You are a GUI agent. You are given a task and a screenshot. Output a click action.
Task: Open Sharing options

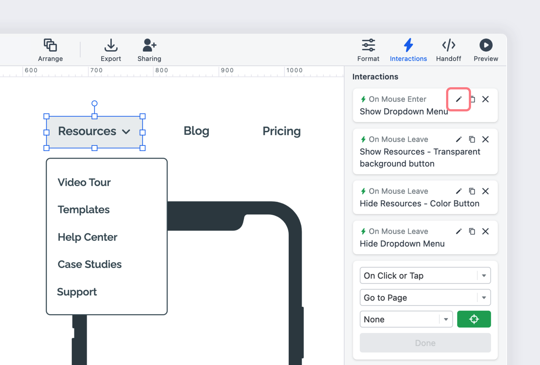(x=149, y=50)
